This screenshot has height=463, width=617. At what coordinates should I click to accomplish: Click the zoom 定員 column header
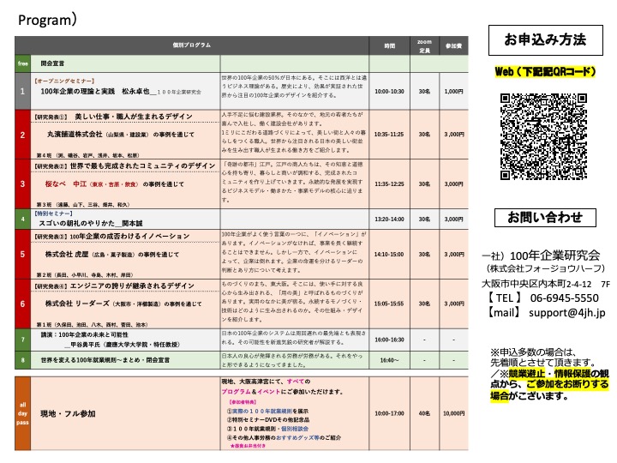point(424,46)
